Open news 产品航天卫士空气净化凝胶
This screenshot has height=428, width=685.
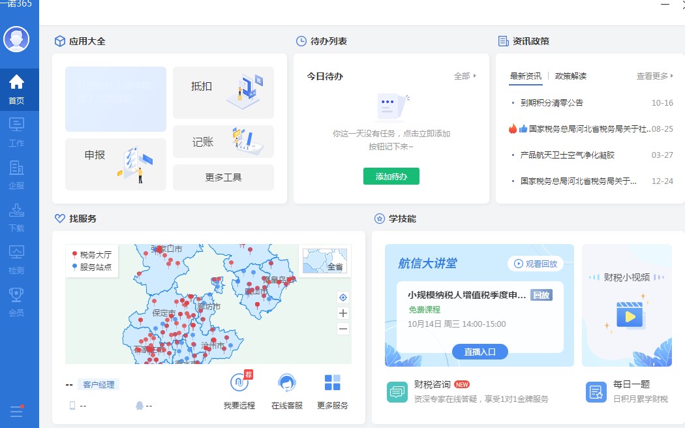568,155
